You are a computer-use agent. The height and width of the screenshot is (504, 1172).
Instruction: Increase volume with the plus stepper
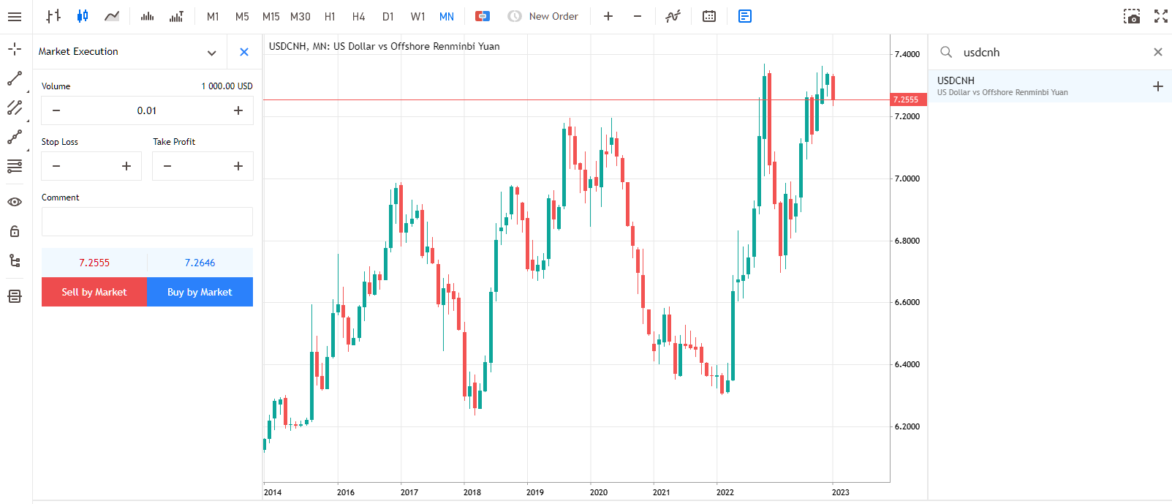[x=238, y=110]
